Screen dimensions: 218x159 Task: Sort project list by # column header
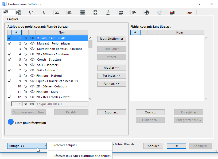[x=17, y=32]
